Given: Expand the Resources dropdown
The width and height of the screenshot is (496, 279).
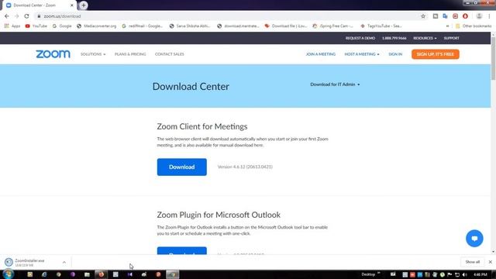Looking at the screenshot, I should (x=425, y=38).
